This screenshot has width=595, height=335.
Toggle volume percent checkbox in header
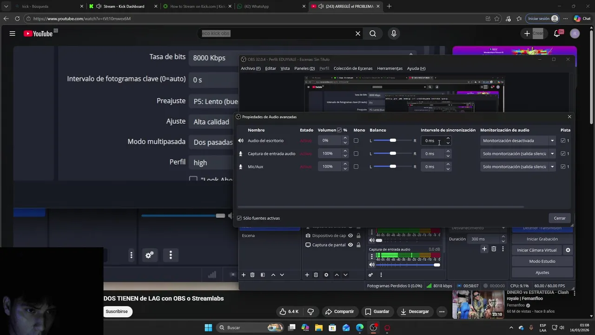(x=339, y=130)
